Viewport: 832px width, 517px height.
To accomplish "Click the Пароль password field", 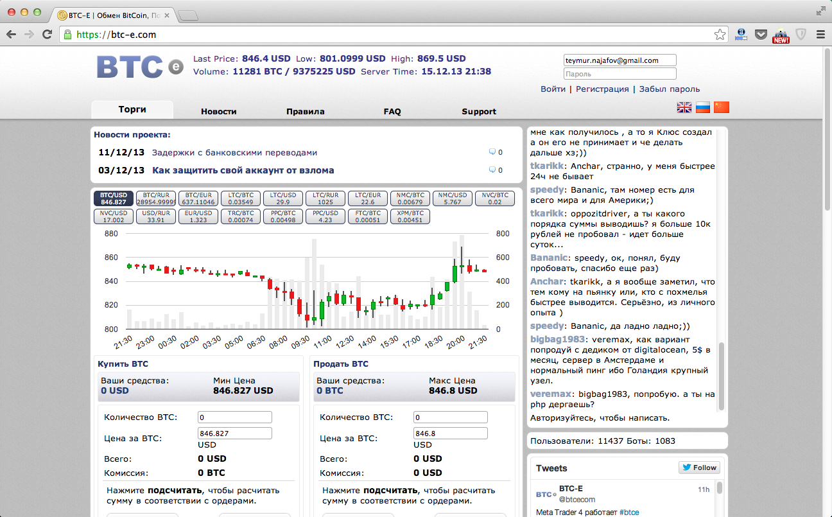I will point(620,74).
